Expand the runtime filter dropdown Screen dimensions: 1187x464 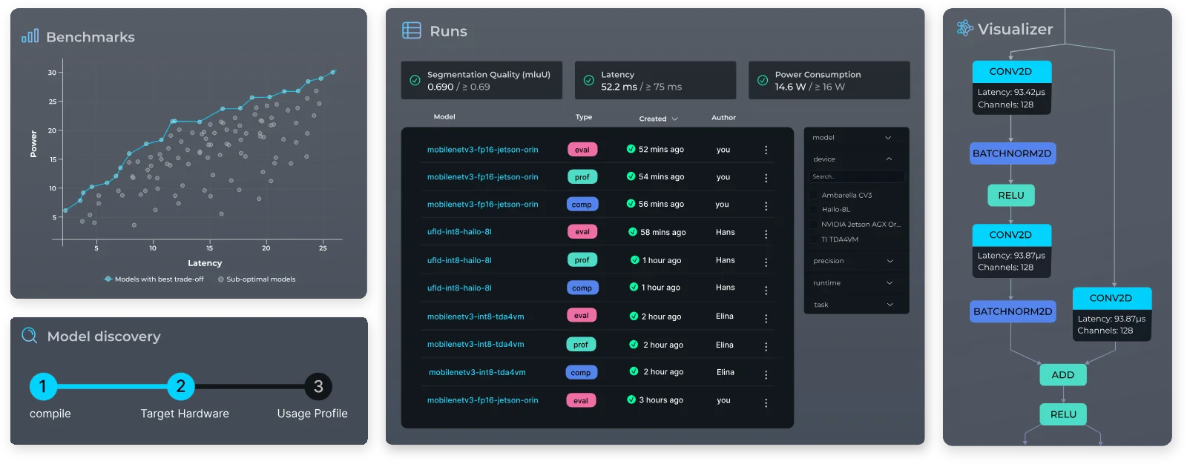890,283
